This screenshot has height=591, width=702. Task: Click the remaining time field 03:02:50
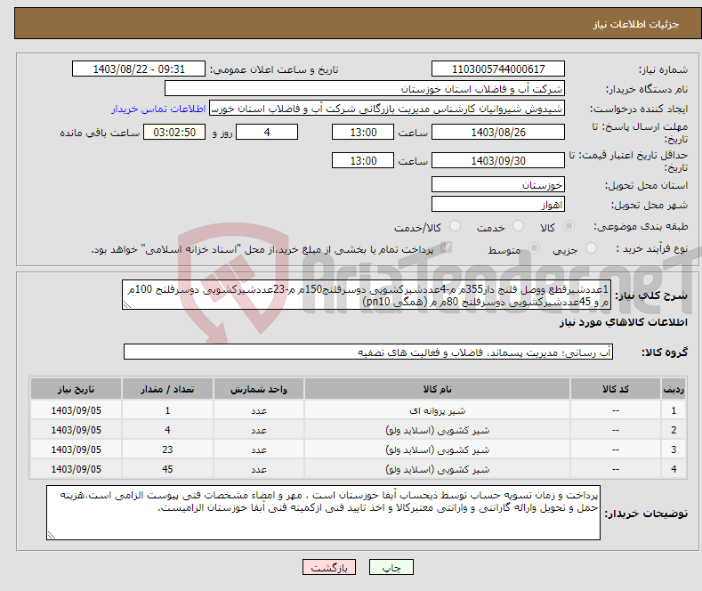[174, 132]
